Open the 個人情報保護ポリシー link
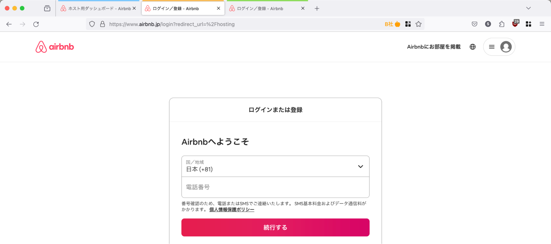Viewport: 551px width, 244px height. 232,210
